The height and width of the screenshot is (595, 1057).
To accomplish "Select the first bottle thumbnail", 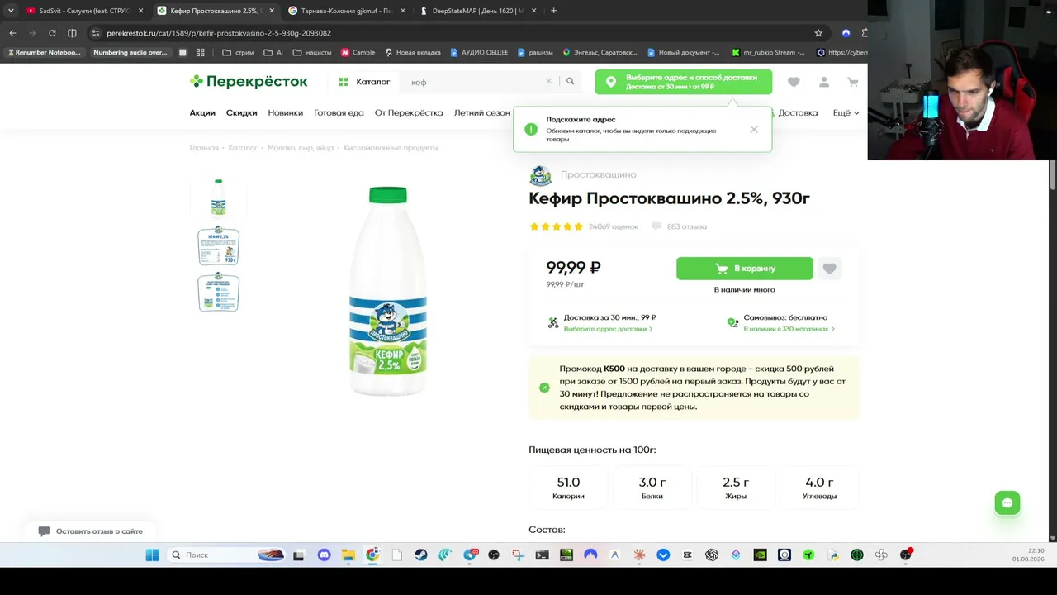I will (218, 198).
